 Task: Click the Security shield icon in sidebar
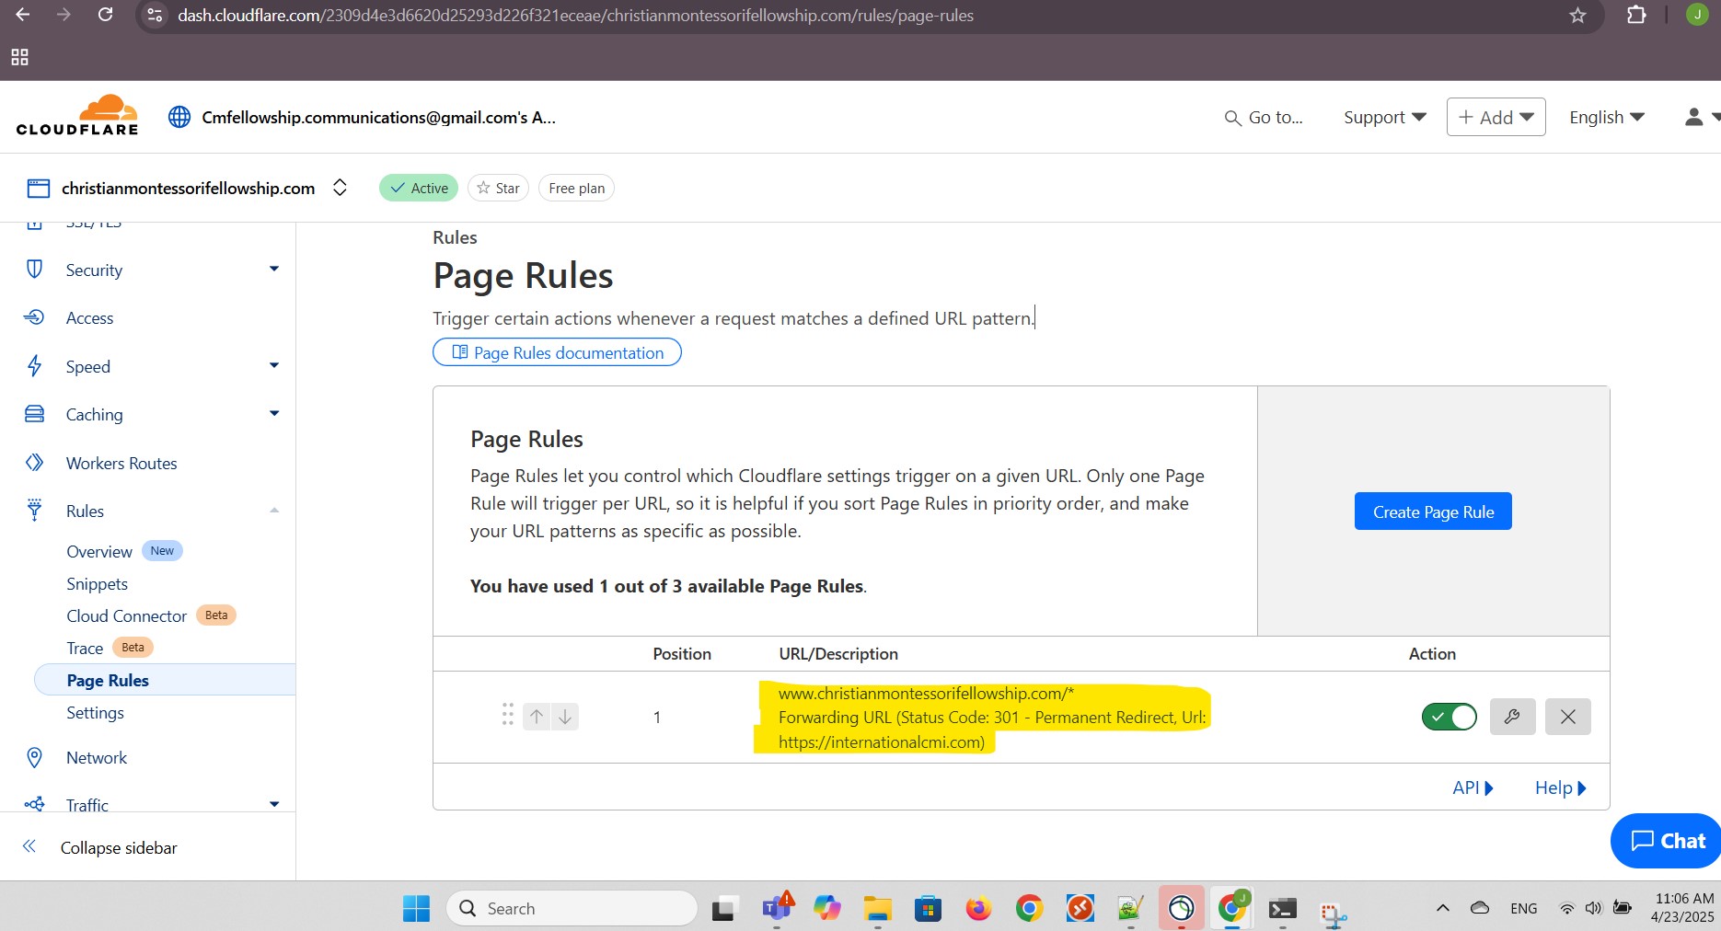[34, 269]
